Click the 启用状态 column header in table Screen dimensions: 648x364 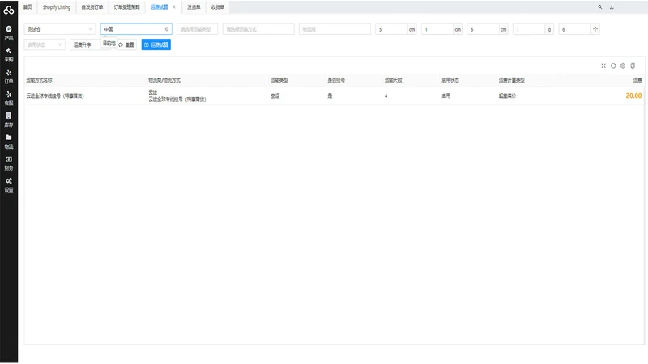click(450, 80)
